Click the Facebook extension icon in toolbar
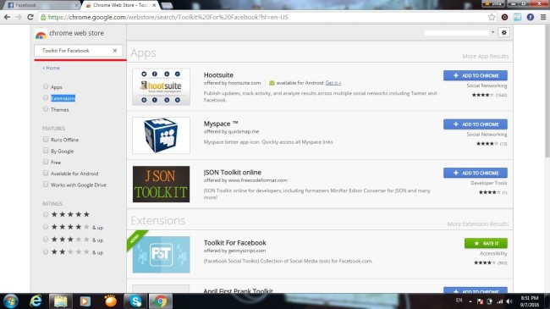The height and width of the screenshot is (309, 550). click(530, 17)
